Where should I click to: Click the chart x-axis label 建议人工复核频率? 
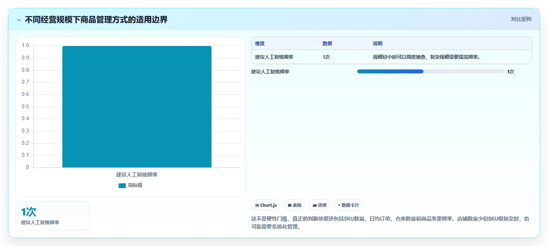(137, 175)
